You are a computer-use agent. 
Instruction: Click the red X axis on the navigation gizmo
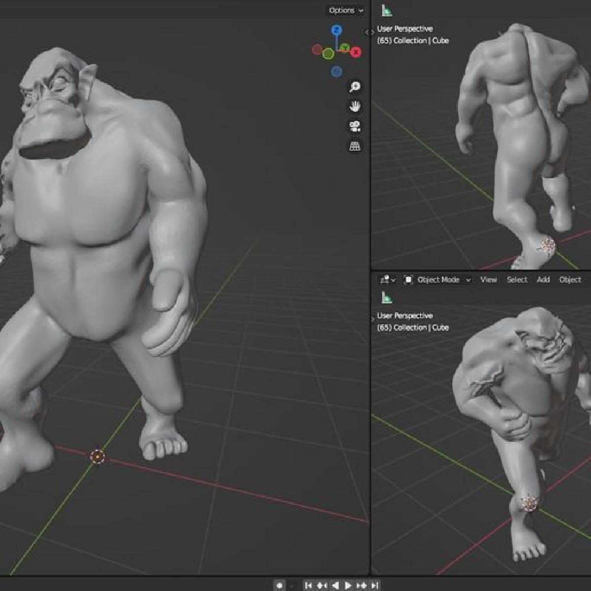[x=356, y=51]
